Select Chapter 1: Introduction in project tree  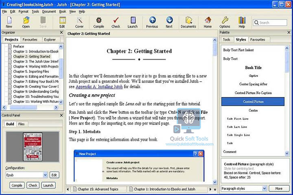coord(36,51)
